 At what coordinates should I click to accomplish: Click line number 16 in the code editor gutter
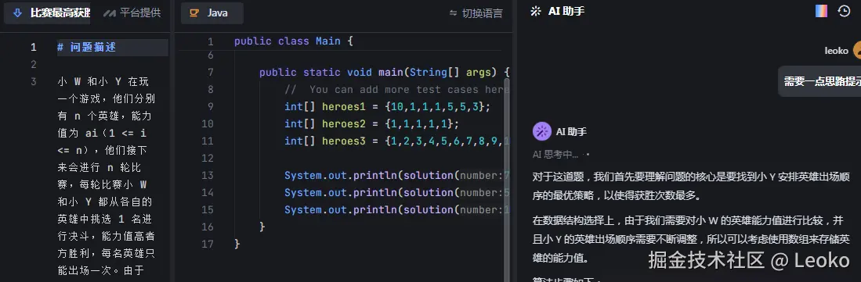point(207,227)
